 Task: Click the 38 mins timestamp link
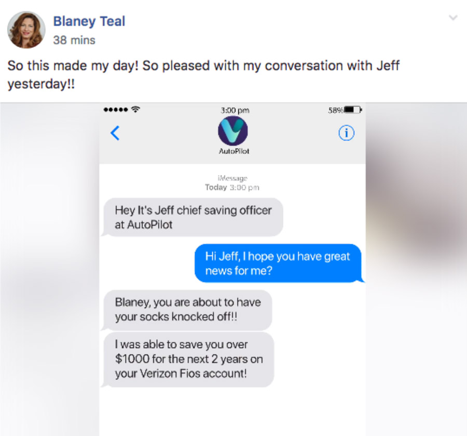(x=74, y=40)
